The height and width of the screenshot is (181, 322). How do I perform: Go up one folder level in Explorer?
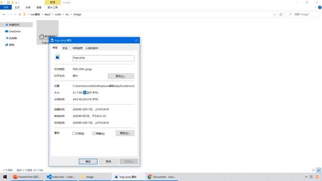(x=20, y=15)
